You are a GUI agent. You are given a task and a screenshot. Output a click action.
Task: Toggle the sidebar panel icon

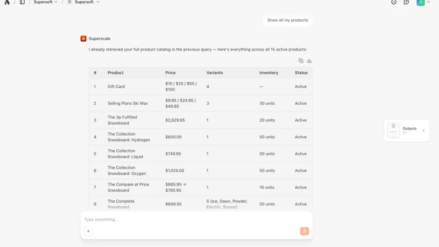pyautogui.click(x=22, y=2)
